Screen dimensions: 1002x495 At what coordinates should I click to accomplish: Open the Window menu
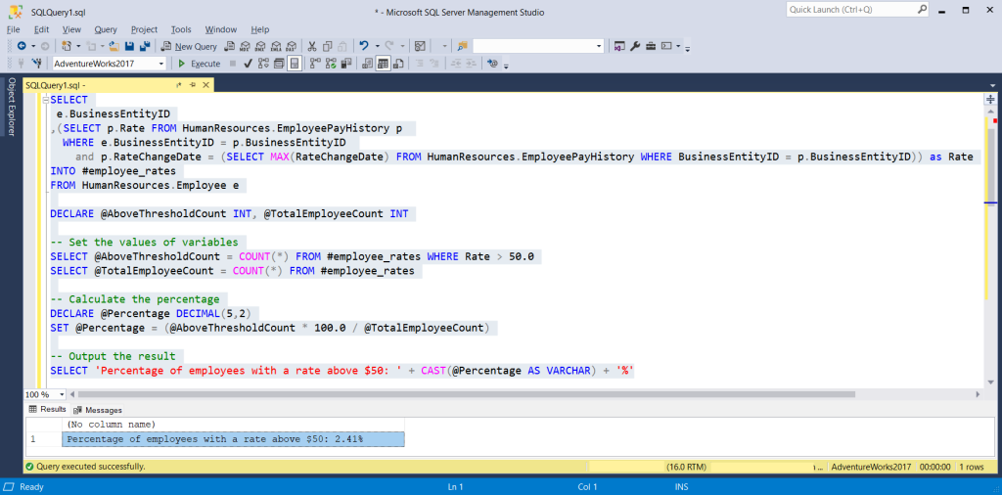(220, 29)
